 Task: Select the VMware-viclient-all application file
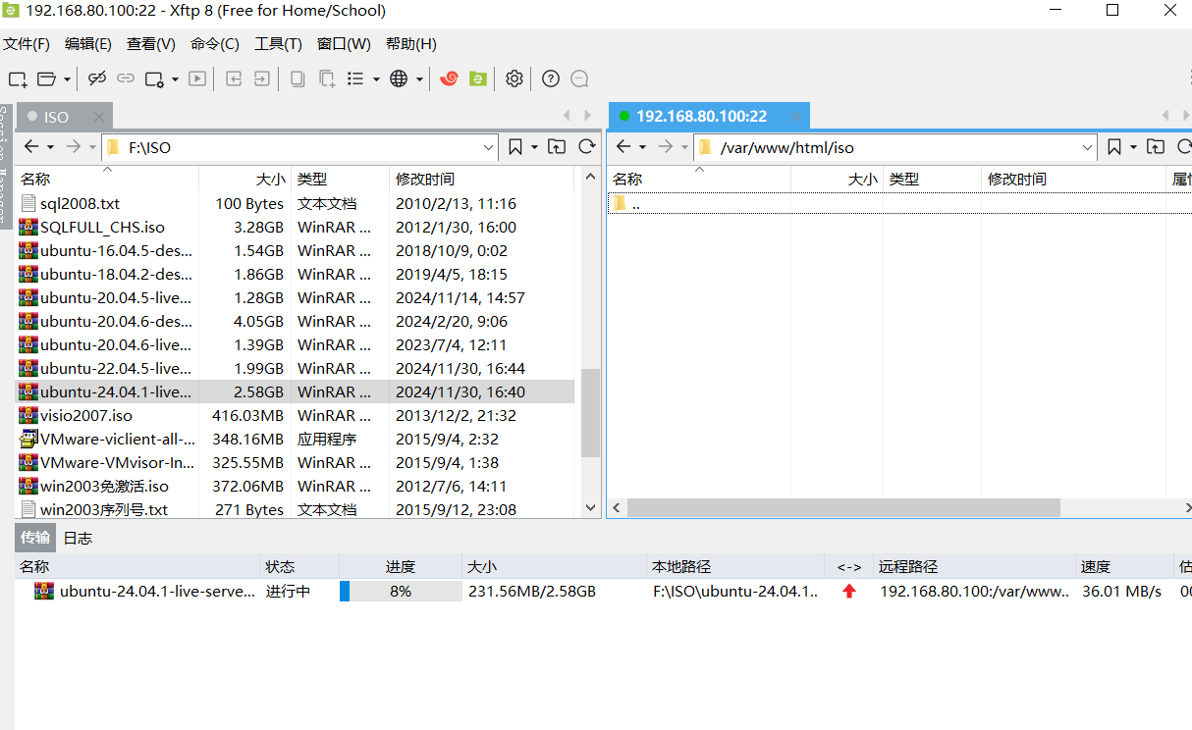(x=296, y=440)
